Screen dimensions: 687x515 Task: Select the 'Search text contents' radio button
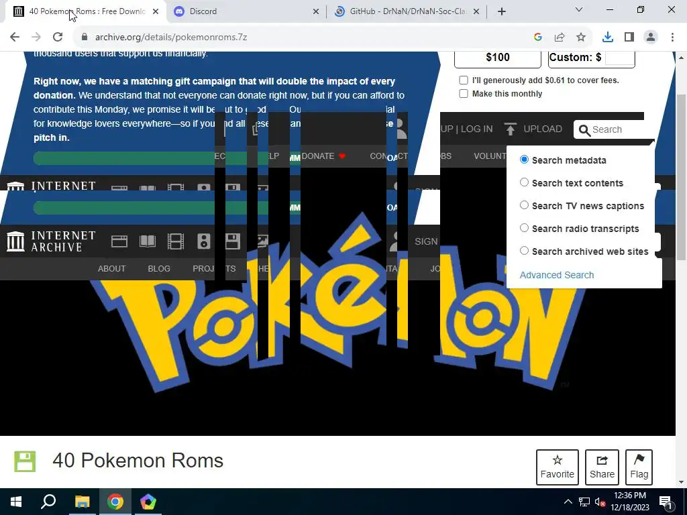point(524,182)
